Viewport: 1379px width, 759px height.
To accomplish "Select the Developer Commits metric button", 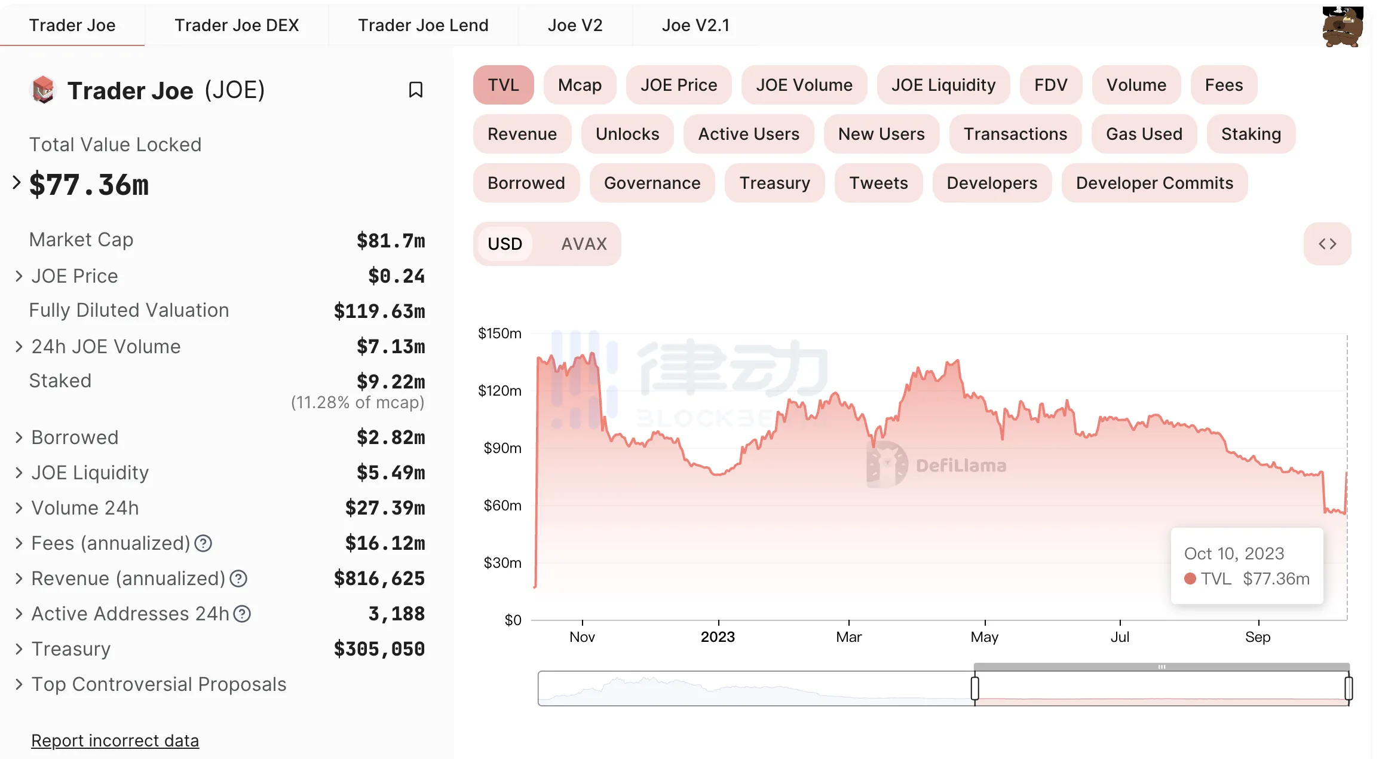I will pyautogui.click(x=1154, y=183).
